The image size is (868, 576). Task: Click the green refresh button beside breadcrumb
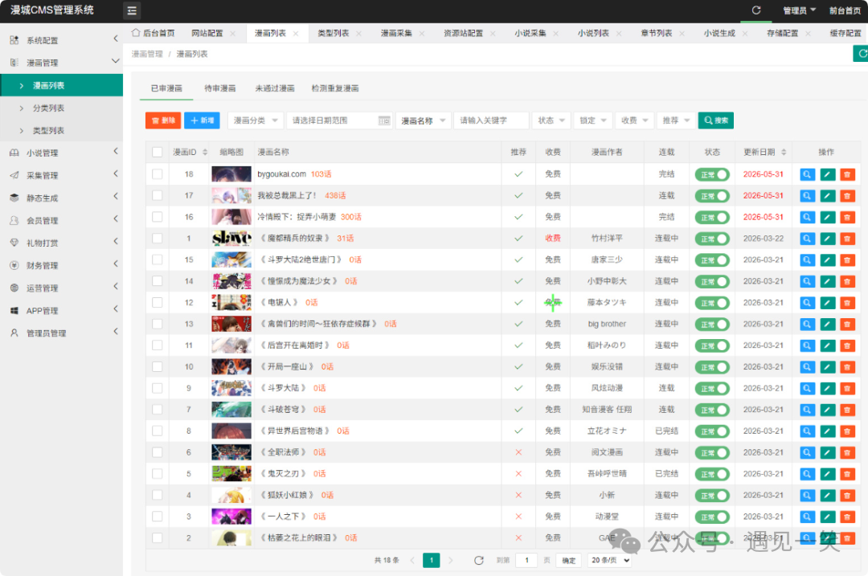coord(861,54)
